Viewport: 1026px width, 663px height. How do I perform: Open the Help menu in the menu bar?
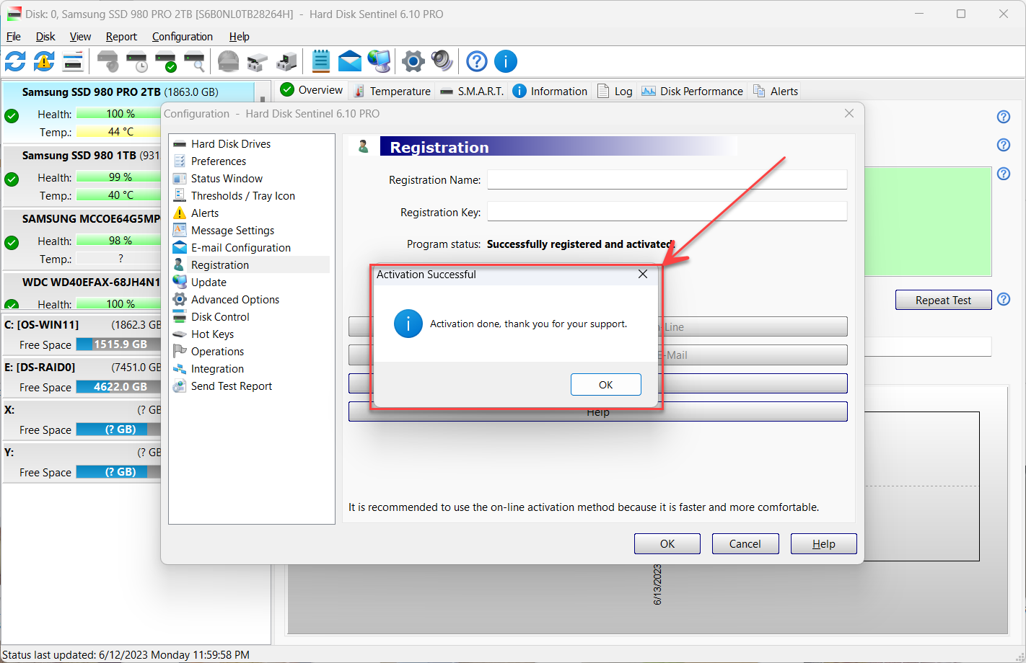point(240,37)
